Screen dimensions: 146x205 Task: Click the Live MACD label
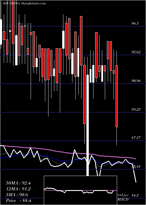click(123, 197)
